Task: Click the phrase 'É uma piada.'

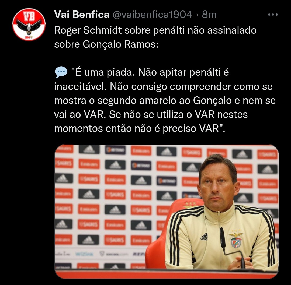Action: coord(103,72)
